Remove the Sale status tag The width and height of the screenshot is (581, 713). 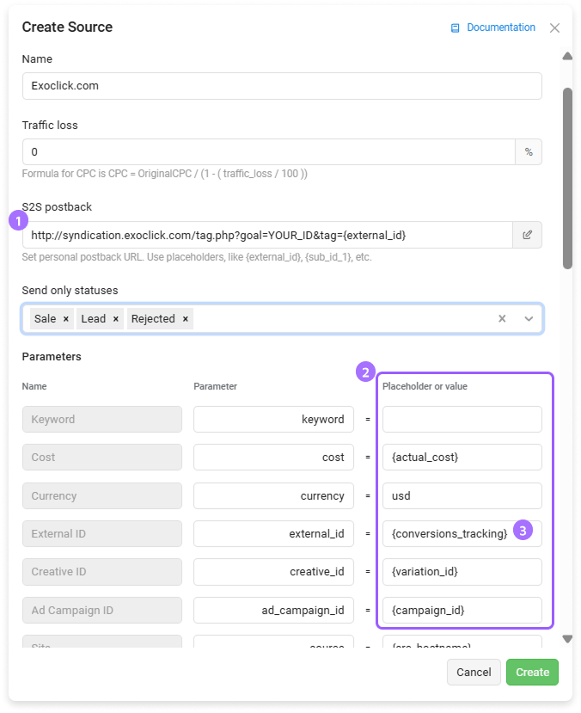[x=66, y=319]
